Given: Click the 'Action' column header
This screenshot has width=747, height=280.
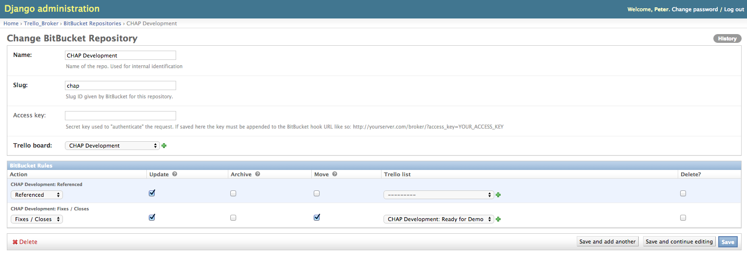Looking at the screenshot, I should pyautogui.click(x=19, y=174).
